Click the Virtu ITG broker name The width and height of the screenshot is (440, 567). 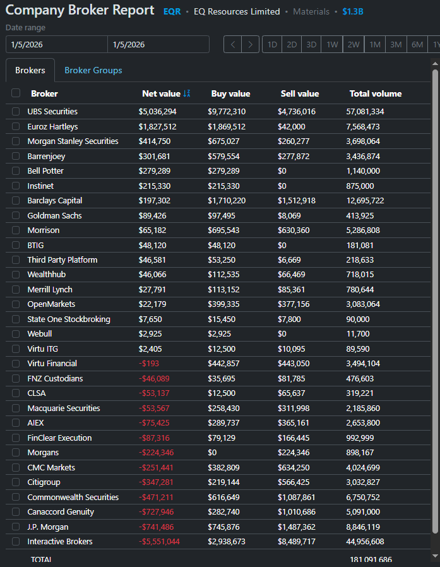43,349
